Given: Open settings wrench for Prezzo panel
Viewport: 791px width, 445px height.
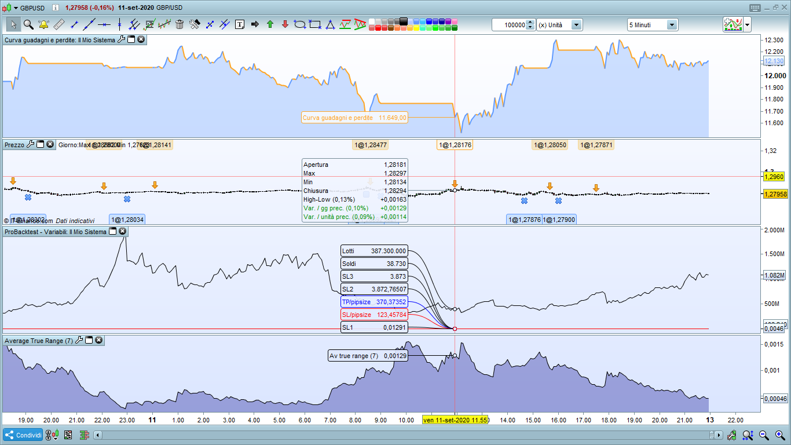Looking at the screenshot, I should click(31, 144).
